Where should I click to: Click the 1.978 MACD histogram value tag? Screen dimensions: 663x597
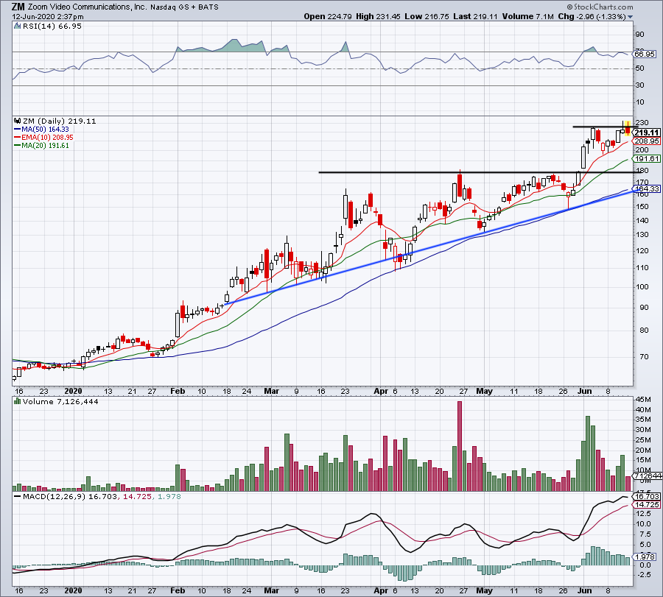click(x=645, y=558)
